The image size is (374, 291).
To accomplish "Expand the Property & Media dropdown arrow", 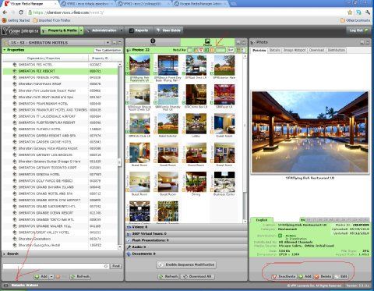I will click(x=81, y=30).
